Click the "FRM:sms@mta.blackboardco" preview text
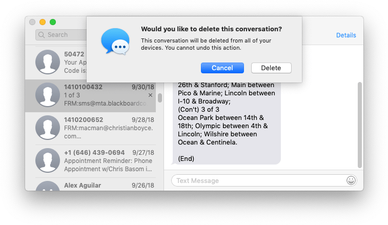Viewport: 388px width, 225px height. (105, 104)
